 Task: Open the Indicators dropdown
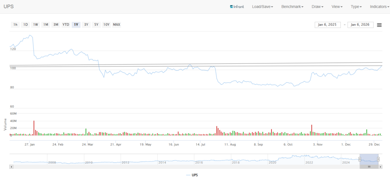tap(379, 7)
